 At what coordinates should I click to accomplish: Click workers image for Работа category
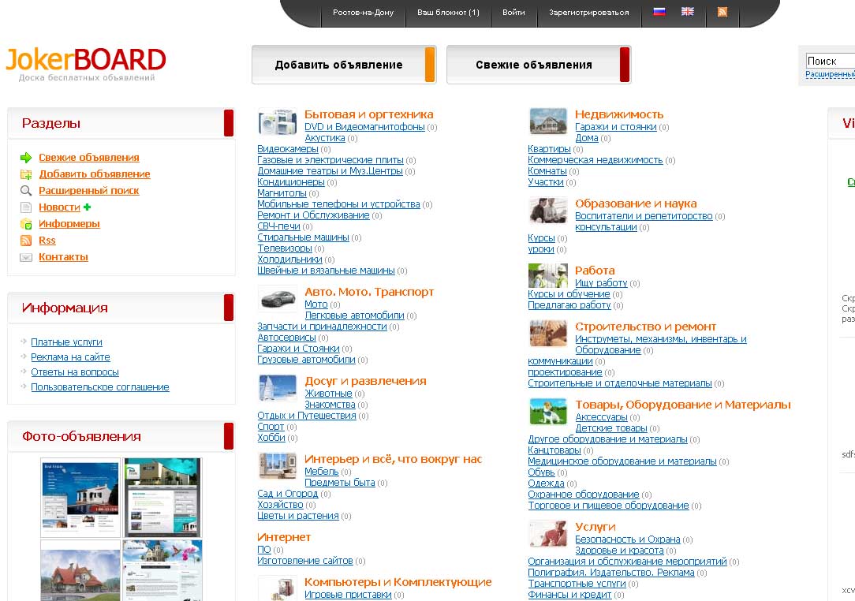pyautogui.click(x=548, y=276)
